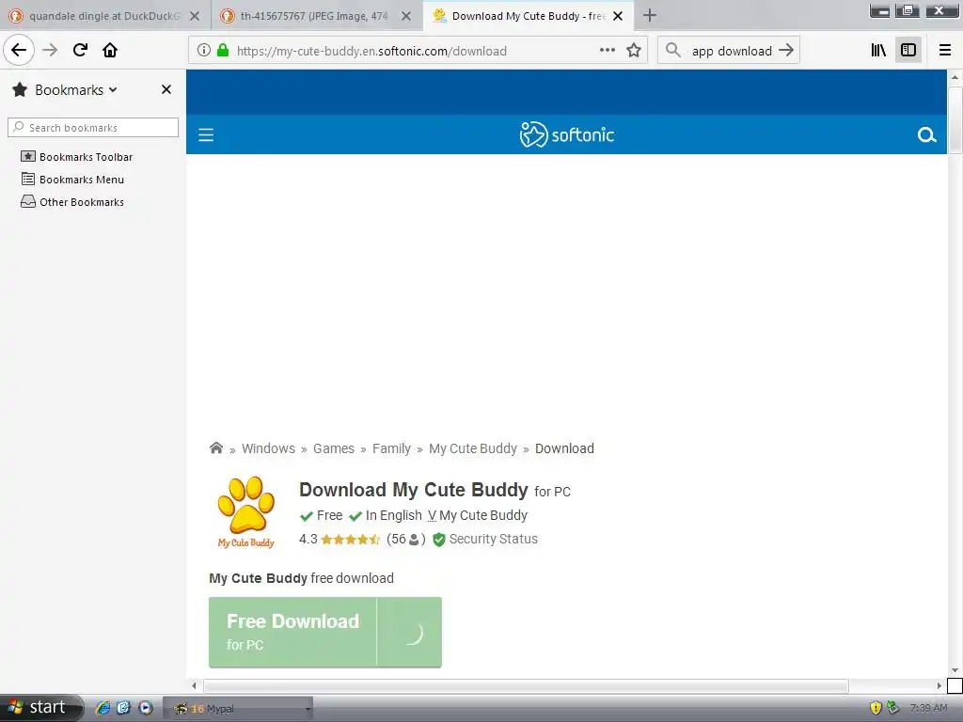Viewport: 963px width, 722px height.
Task: Click the 56 user votes count
Action: pyautogui.click(x=406, y=539)
